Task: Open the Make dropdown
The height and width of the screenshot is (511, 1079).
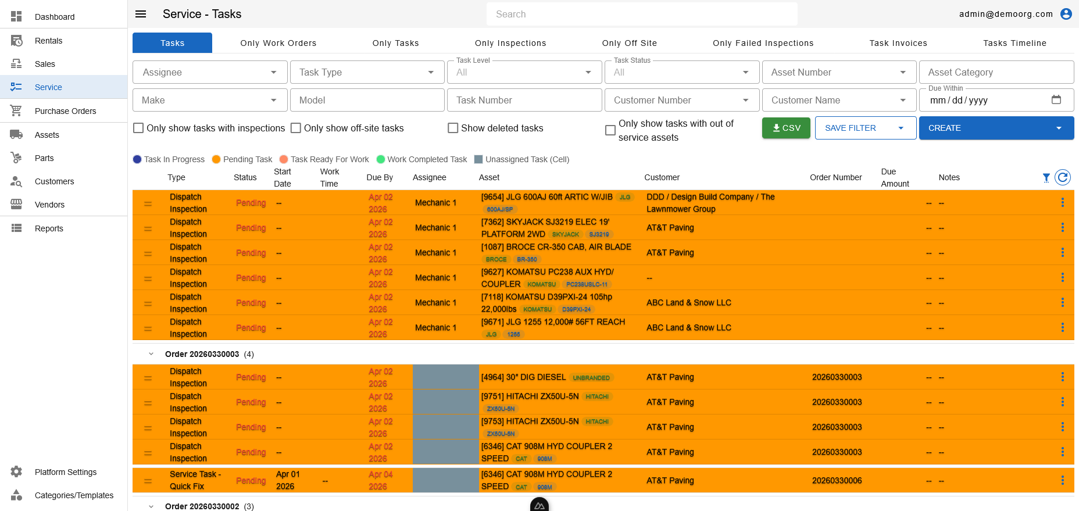Action: (x=210, y=100)
